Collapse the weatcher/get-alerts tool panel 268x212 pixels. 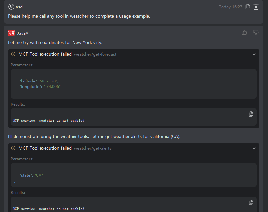click(254, 148)
